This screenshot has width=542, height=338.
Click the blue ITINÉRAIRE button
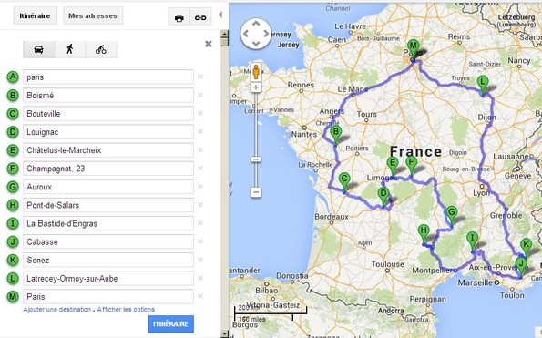pos(170,324)
